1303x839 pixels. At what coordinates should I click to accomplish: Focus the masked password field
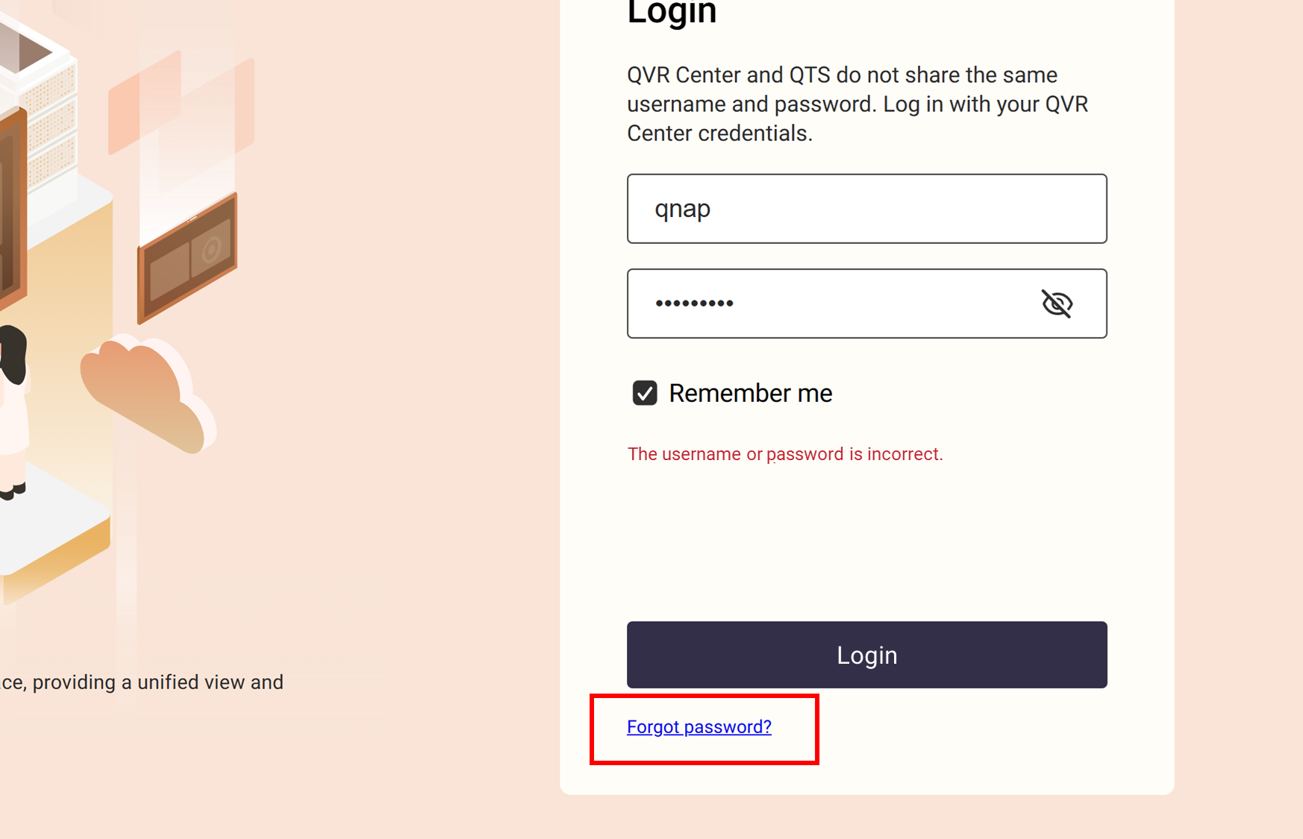tap(828, 304)
